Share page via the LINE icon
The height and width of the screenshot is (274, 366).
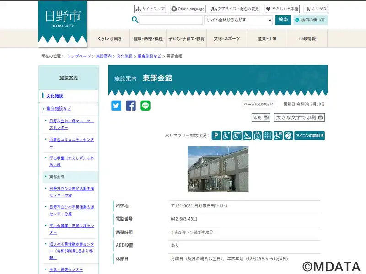(x=145, y=105)
